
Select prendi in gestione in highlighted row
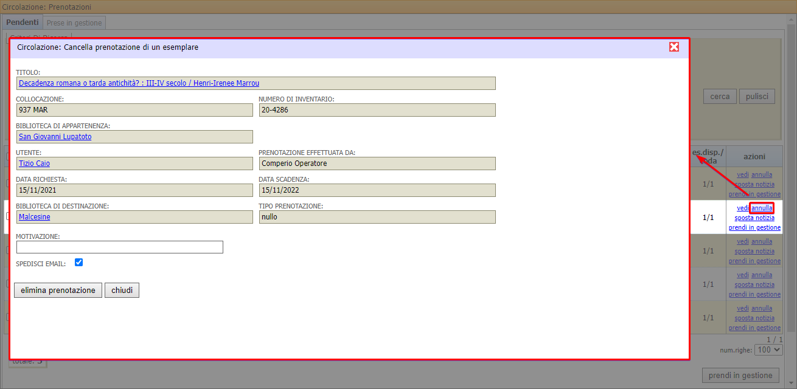tap(754, 227)
